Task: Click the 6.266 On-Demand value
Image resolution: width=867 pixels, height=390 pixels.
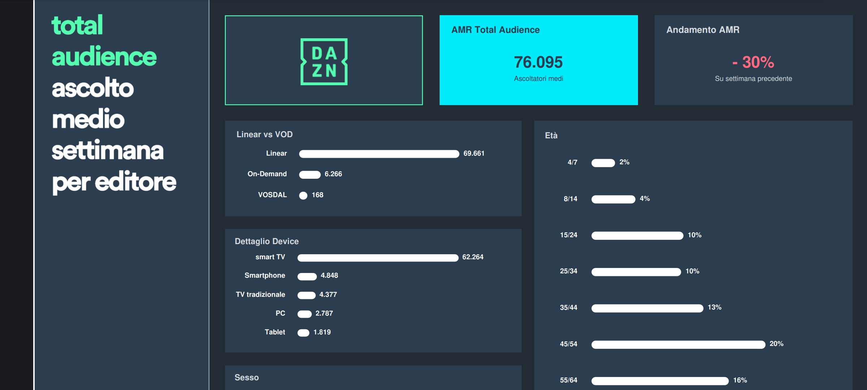Action: click(333, 174)
